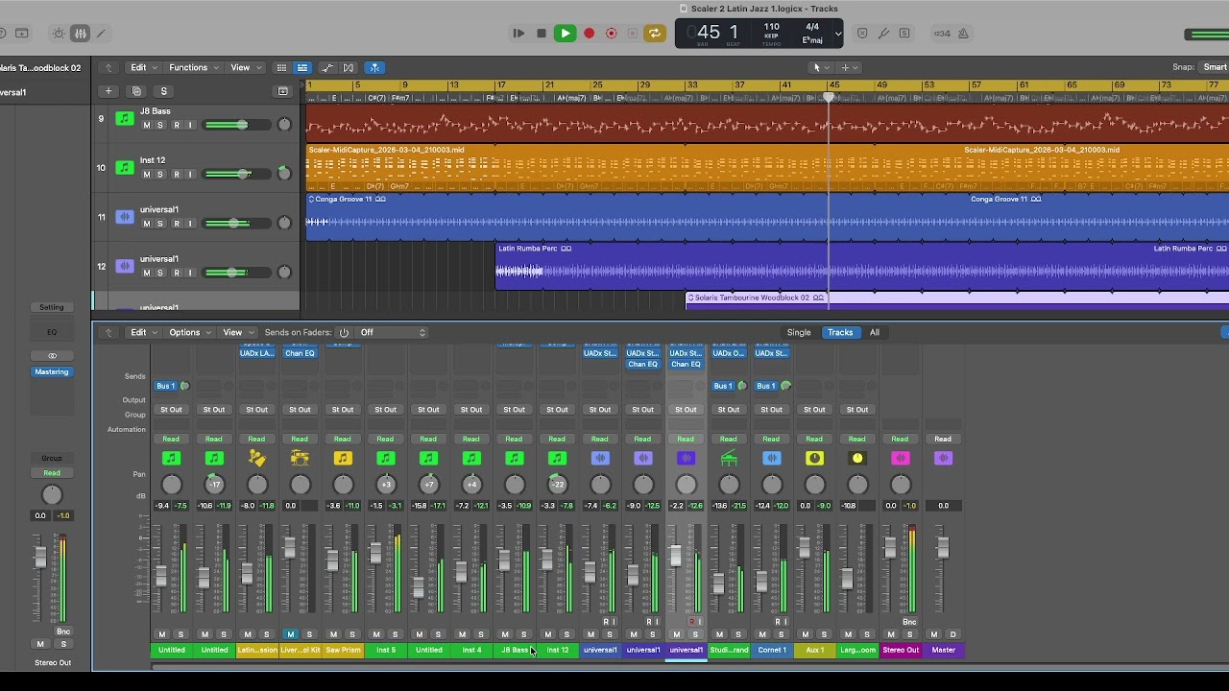Viewport: 1229px width, 691px height.
Task: Open the Tracks area Functions menu
Action: (x=192, y=68)
